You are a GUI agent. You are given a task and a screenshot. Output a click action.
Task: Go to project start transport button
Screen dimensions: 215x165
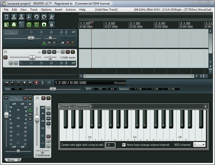click(x=7, y=83)
